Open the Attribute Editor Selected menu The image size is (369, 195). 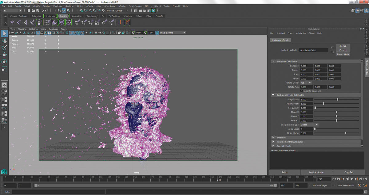click(x=280, y=33)
